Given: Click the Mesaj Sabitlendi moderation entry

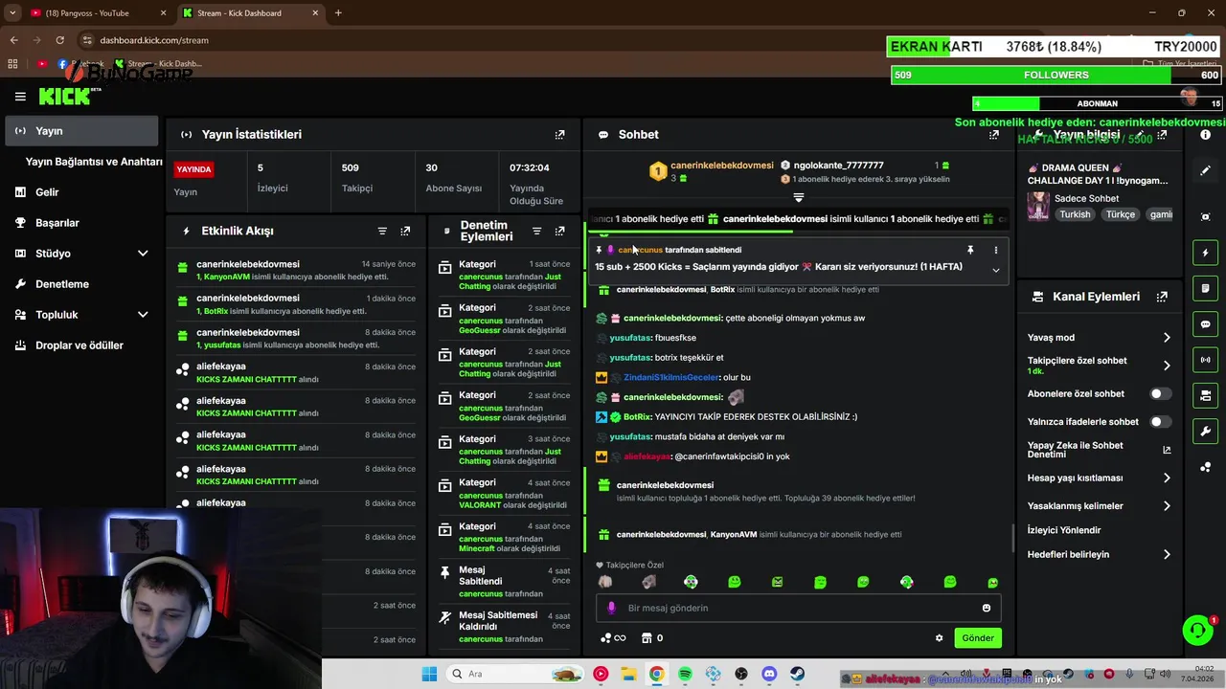Looking at the screenshot, I should point(503,581).
